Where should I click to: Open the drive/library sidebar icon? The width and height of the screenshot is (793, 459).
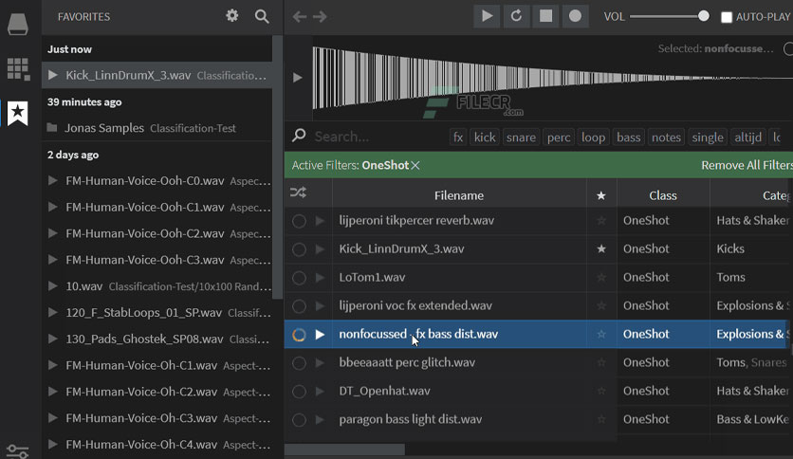17,24
